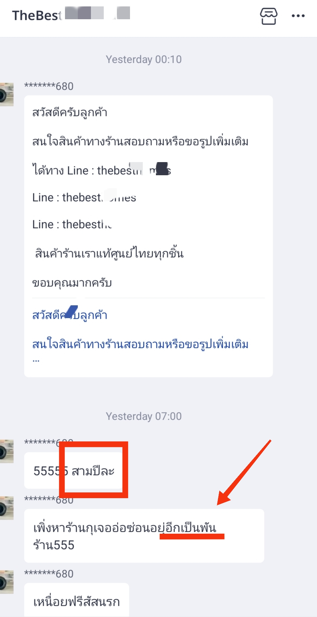Tap the sender avatar beside the greeting message
Screen dimensions: 317x617
7,95
